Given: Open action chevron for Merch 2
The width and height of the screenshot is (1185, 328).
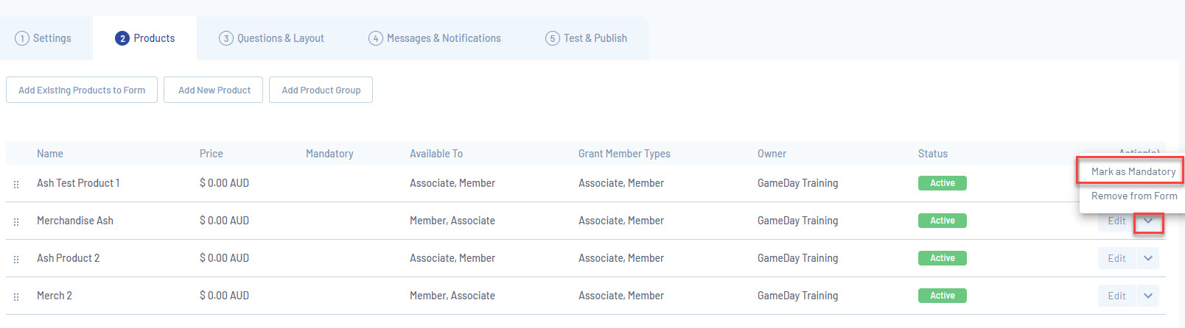Looking at the screenshot, I should pyautogui.click(x=1148, y=296).
